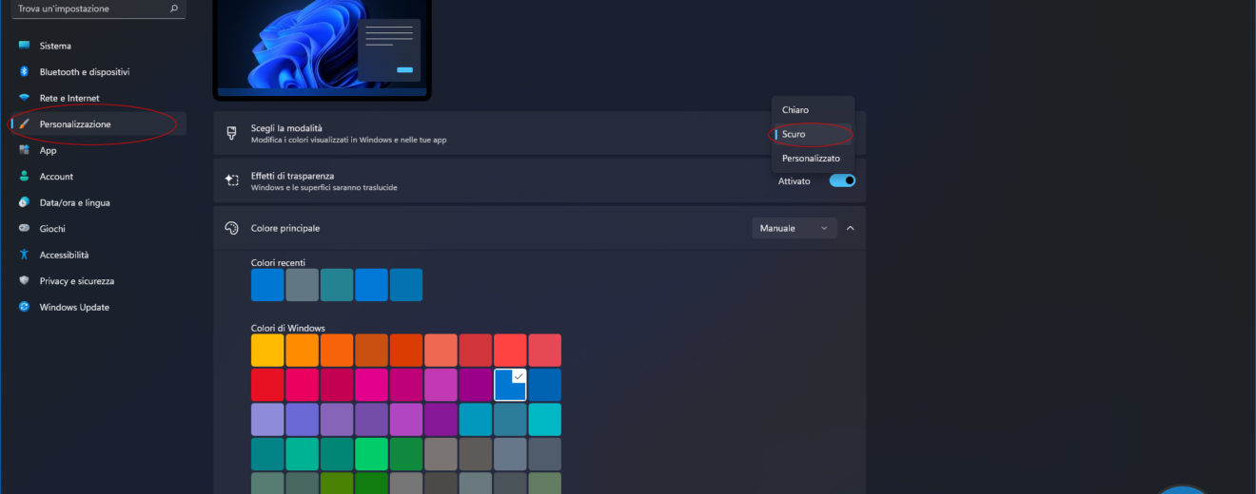Image resolution: width=1256 pixels, height=494 pixels.
Task: Choose Chiaro mode option
Action: [x=813, y=110]
